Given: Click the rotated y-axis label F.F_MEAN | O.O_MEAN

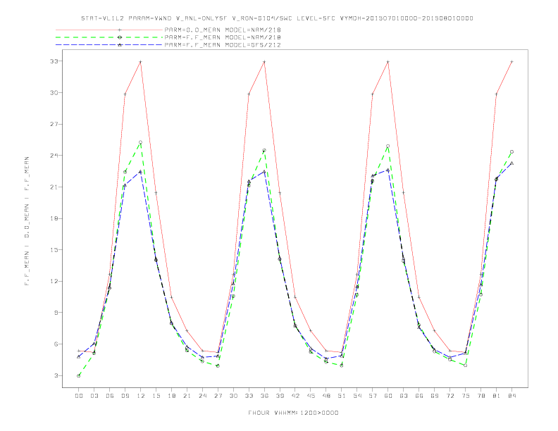Looking at the screenshot, I should point(27,221).
